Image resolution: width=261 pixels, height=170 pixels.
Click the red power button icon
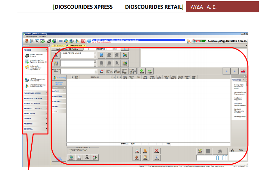tap(83, 41)
